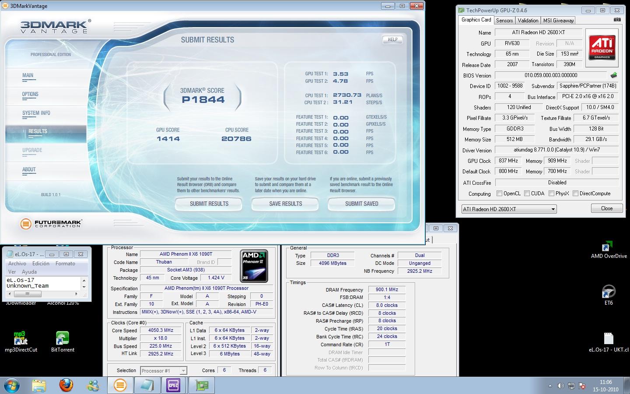Click the SUBMIT SAVED button
This screenshot has width=630, height=394.
(x=361, y=204)
